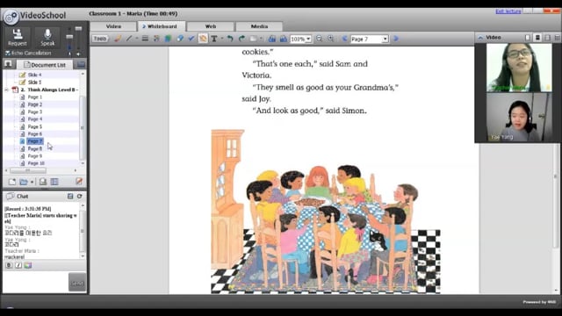Select Page 5 in document list
Image resolution: width=562 pixels, height=316 pixels.
click(x=34, y=126)
